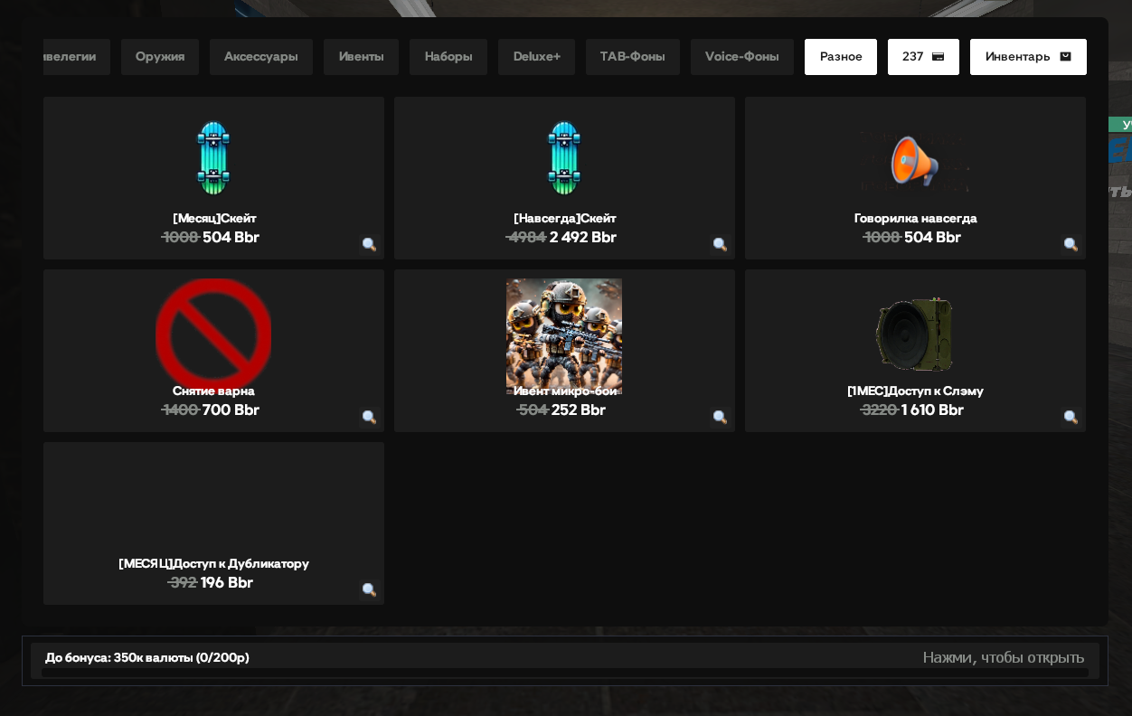Click the '[Навсегда]Скейт' title
Image resolution: width=1132 pixels, height=716 pixels.
564,218
